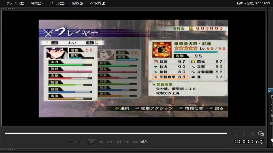The image size is (273, 153).
Task: Click the video preview image
Action: (133, 68)
